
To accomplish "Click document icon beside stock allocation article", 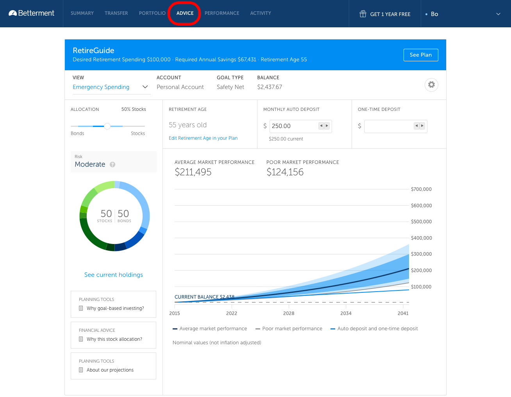I will tap(81, 339).
